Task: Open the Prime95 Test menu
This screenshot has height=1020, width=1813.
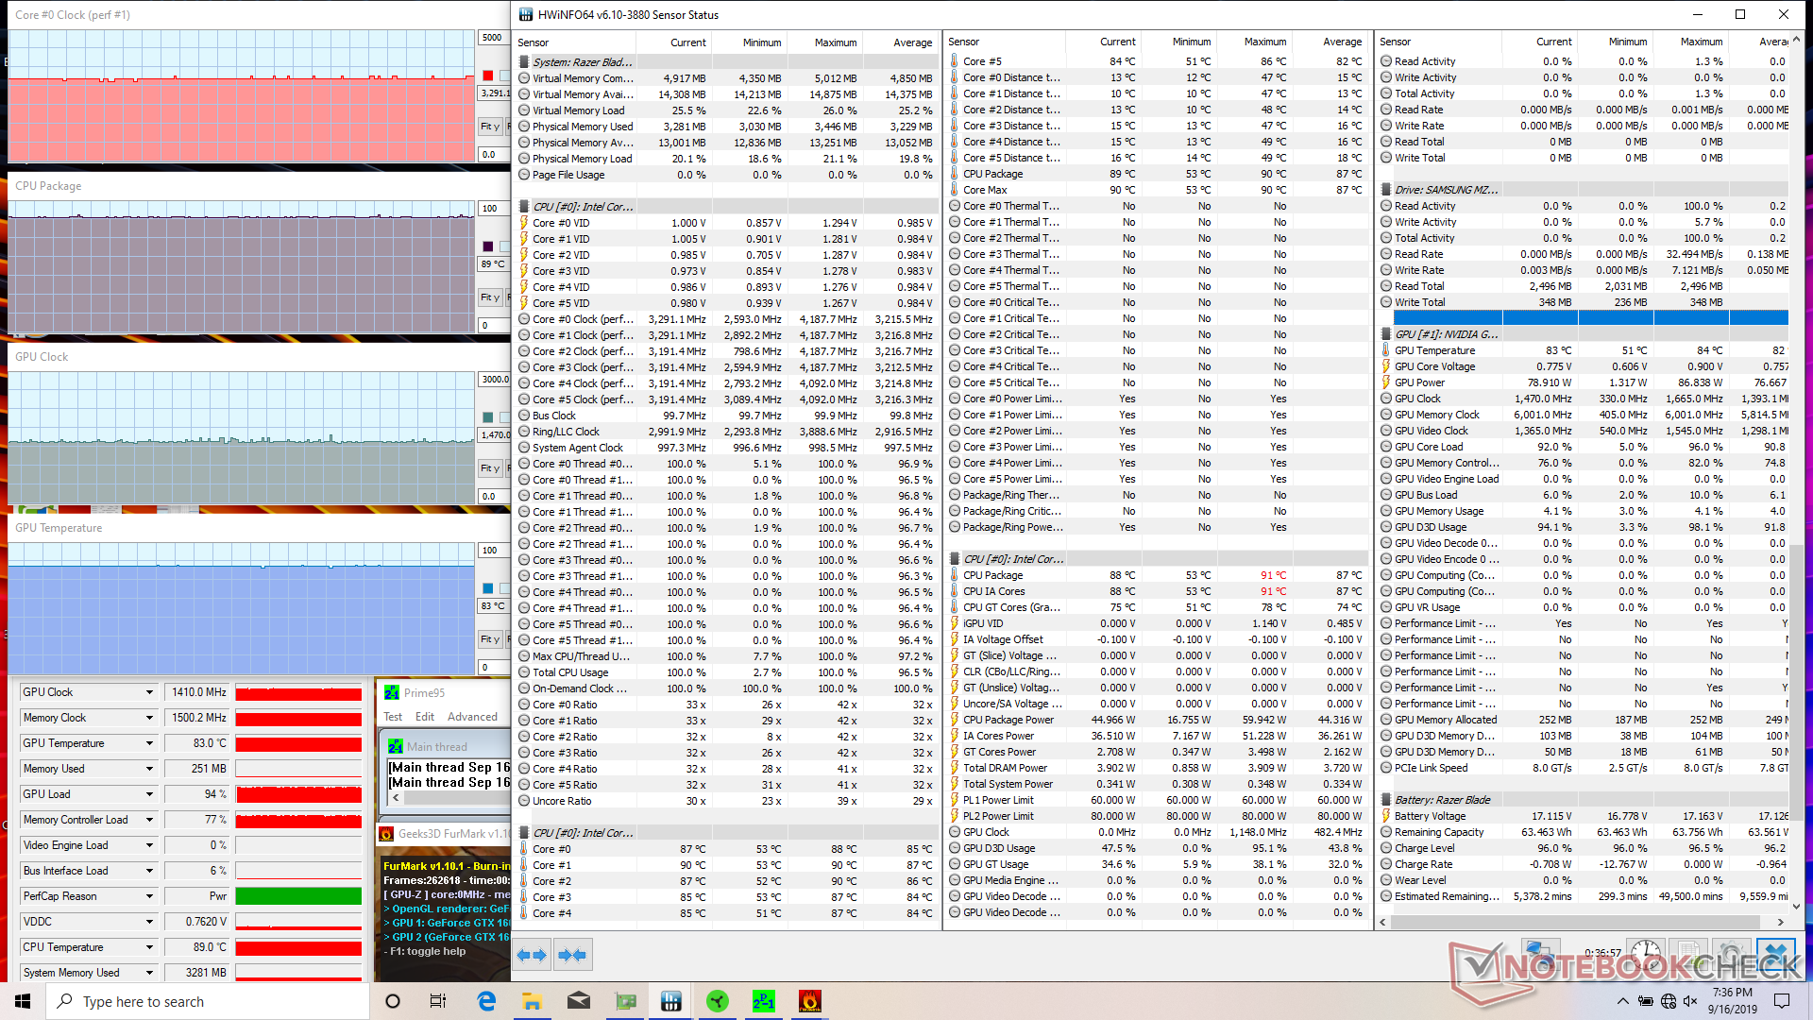Action: [x=393, y=717]
